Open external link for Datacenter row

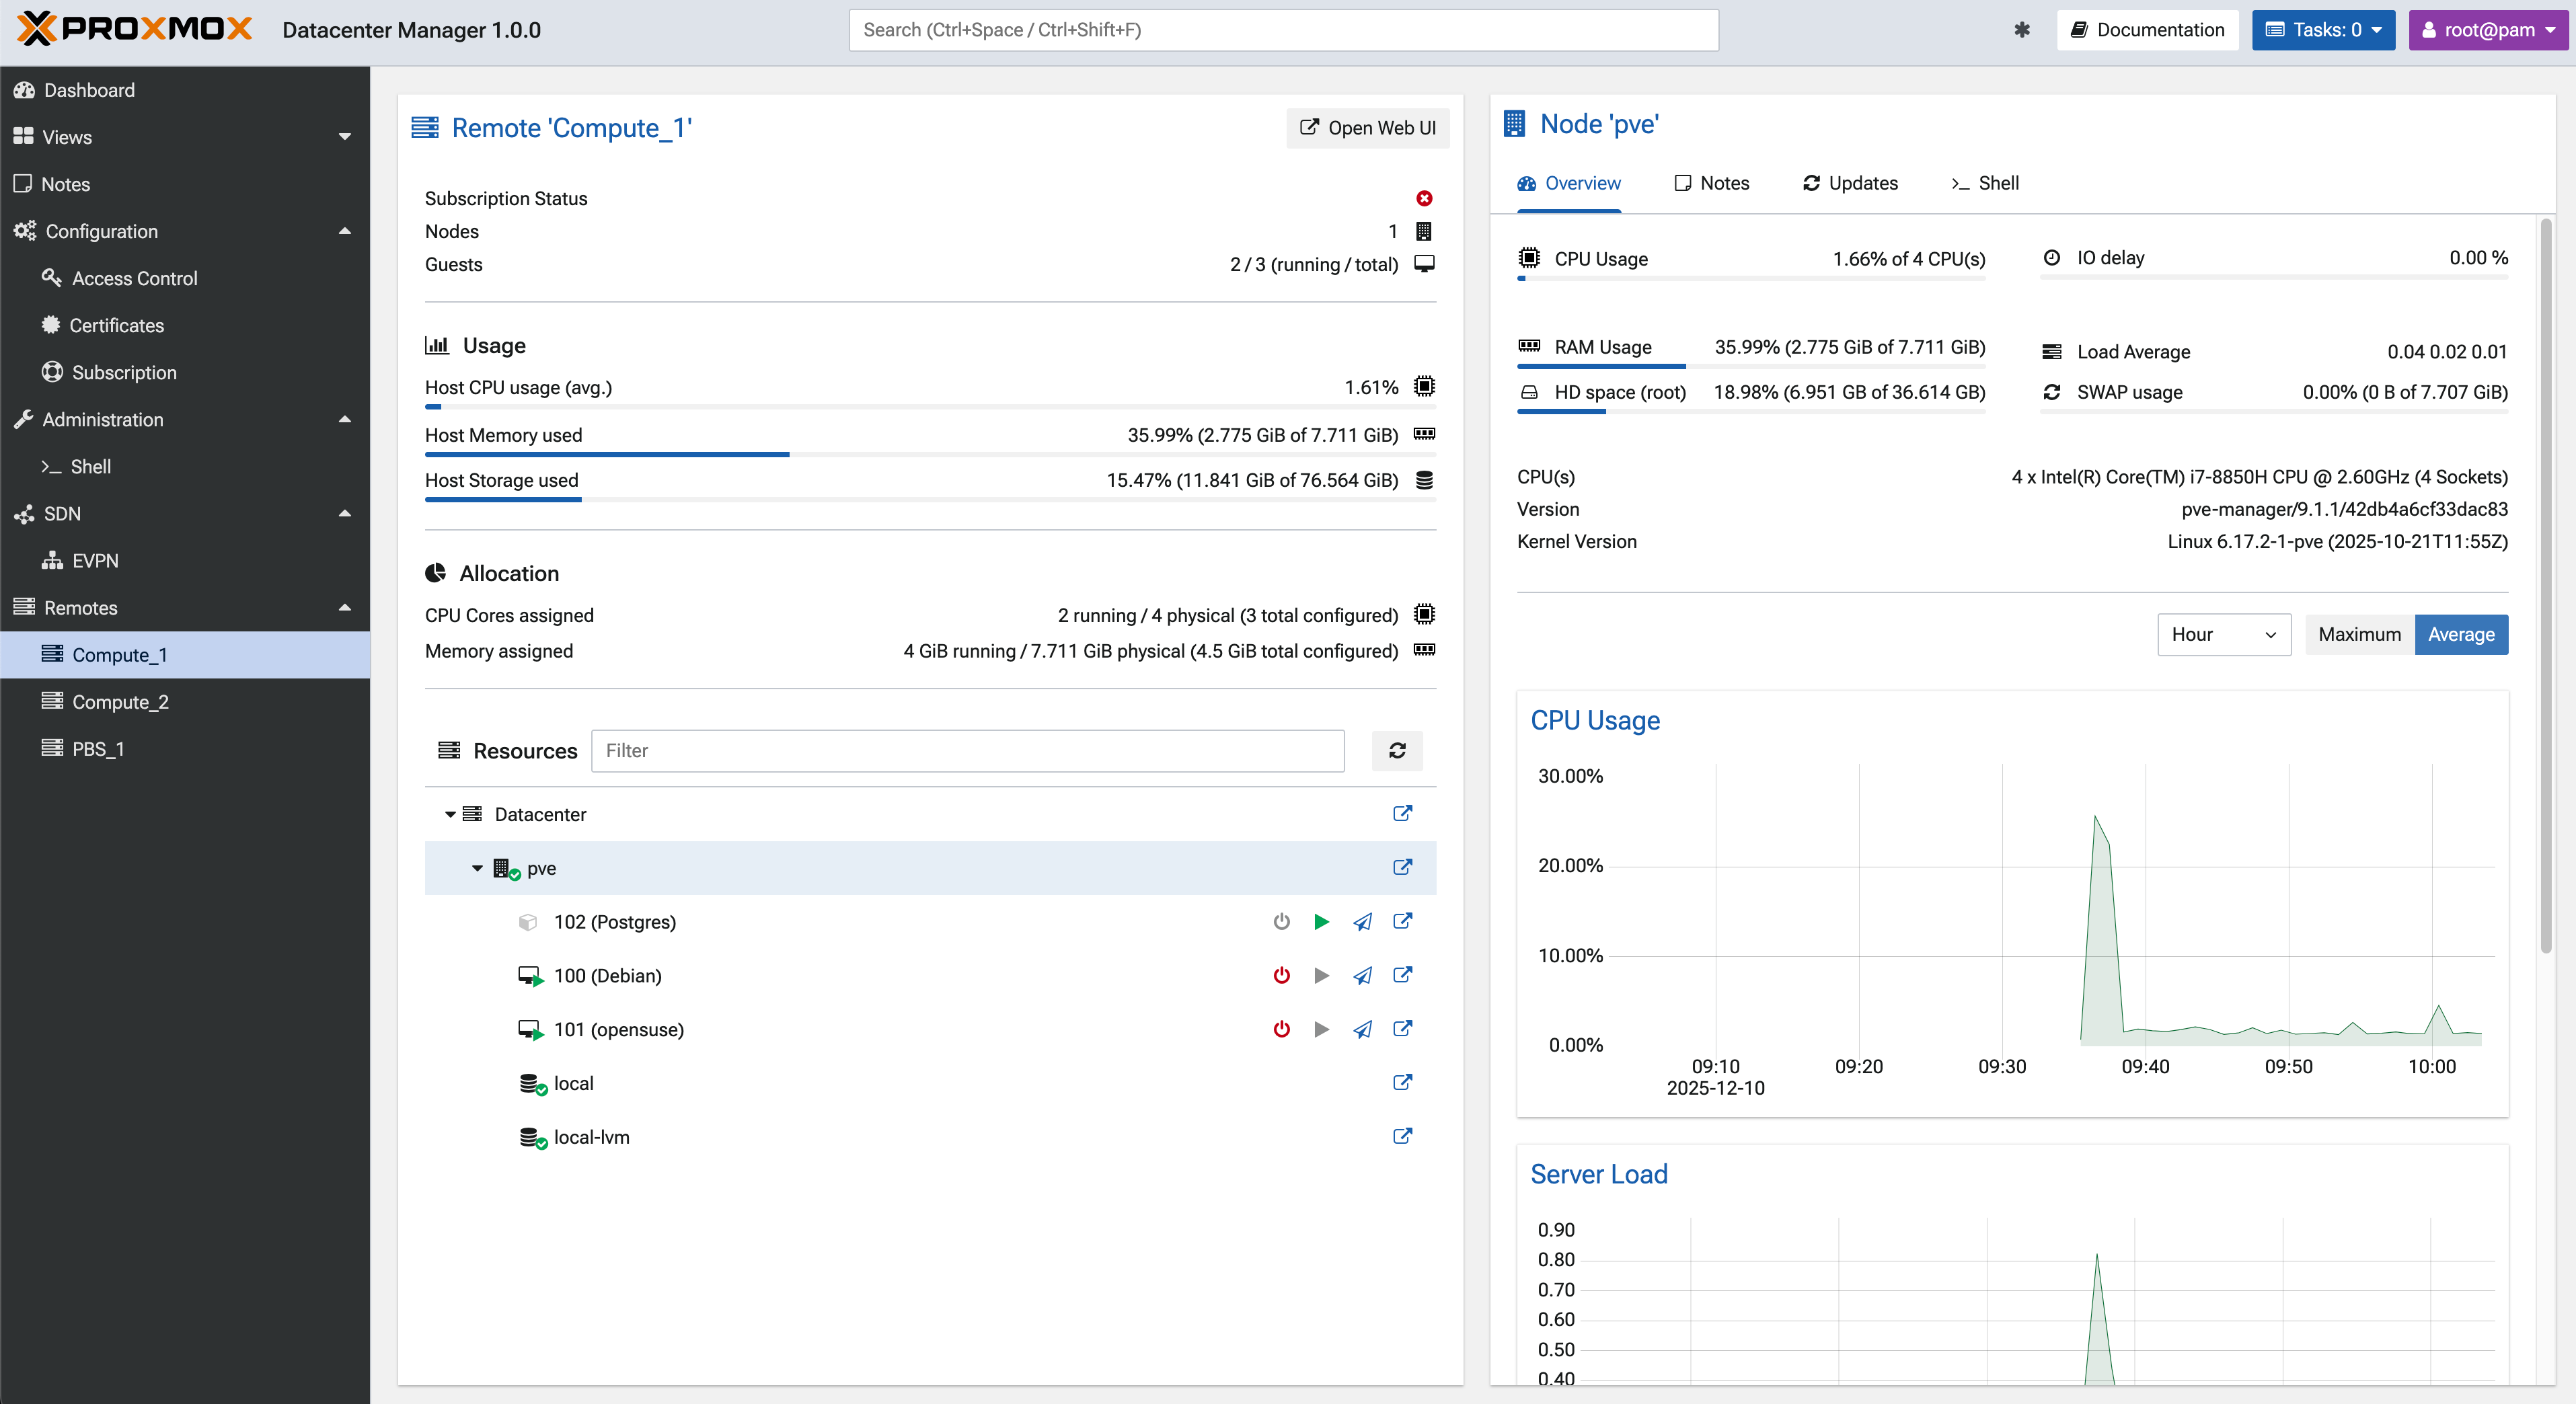1402,814
